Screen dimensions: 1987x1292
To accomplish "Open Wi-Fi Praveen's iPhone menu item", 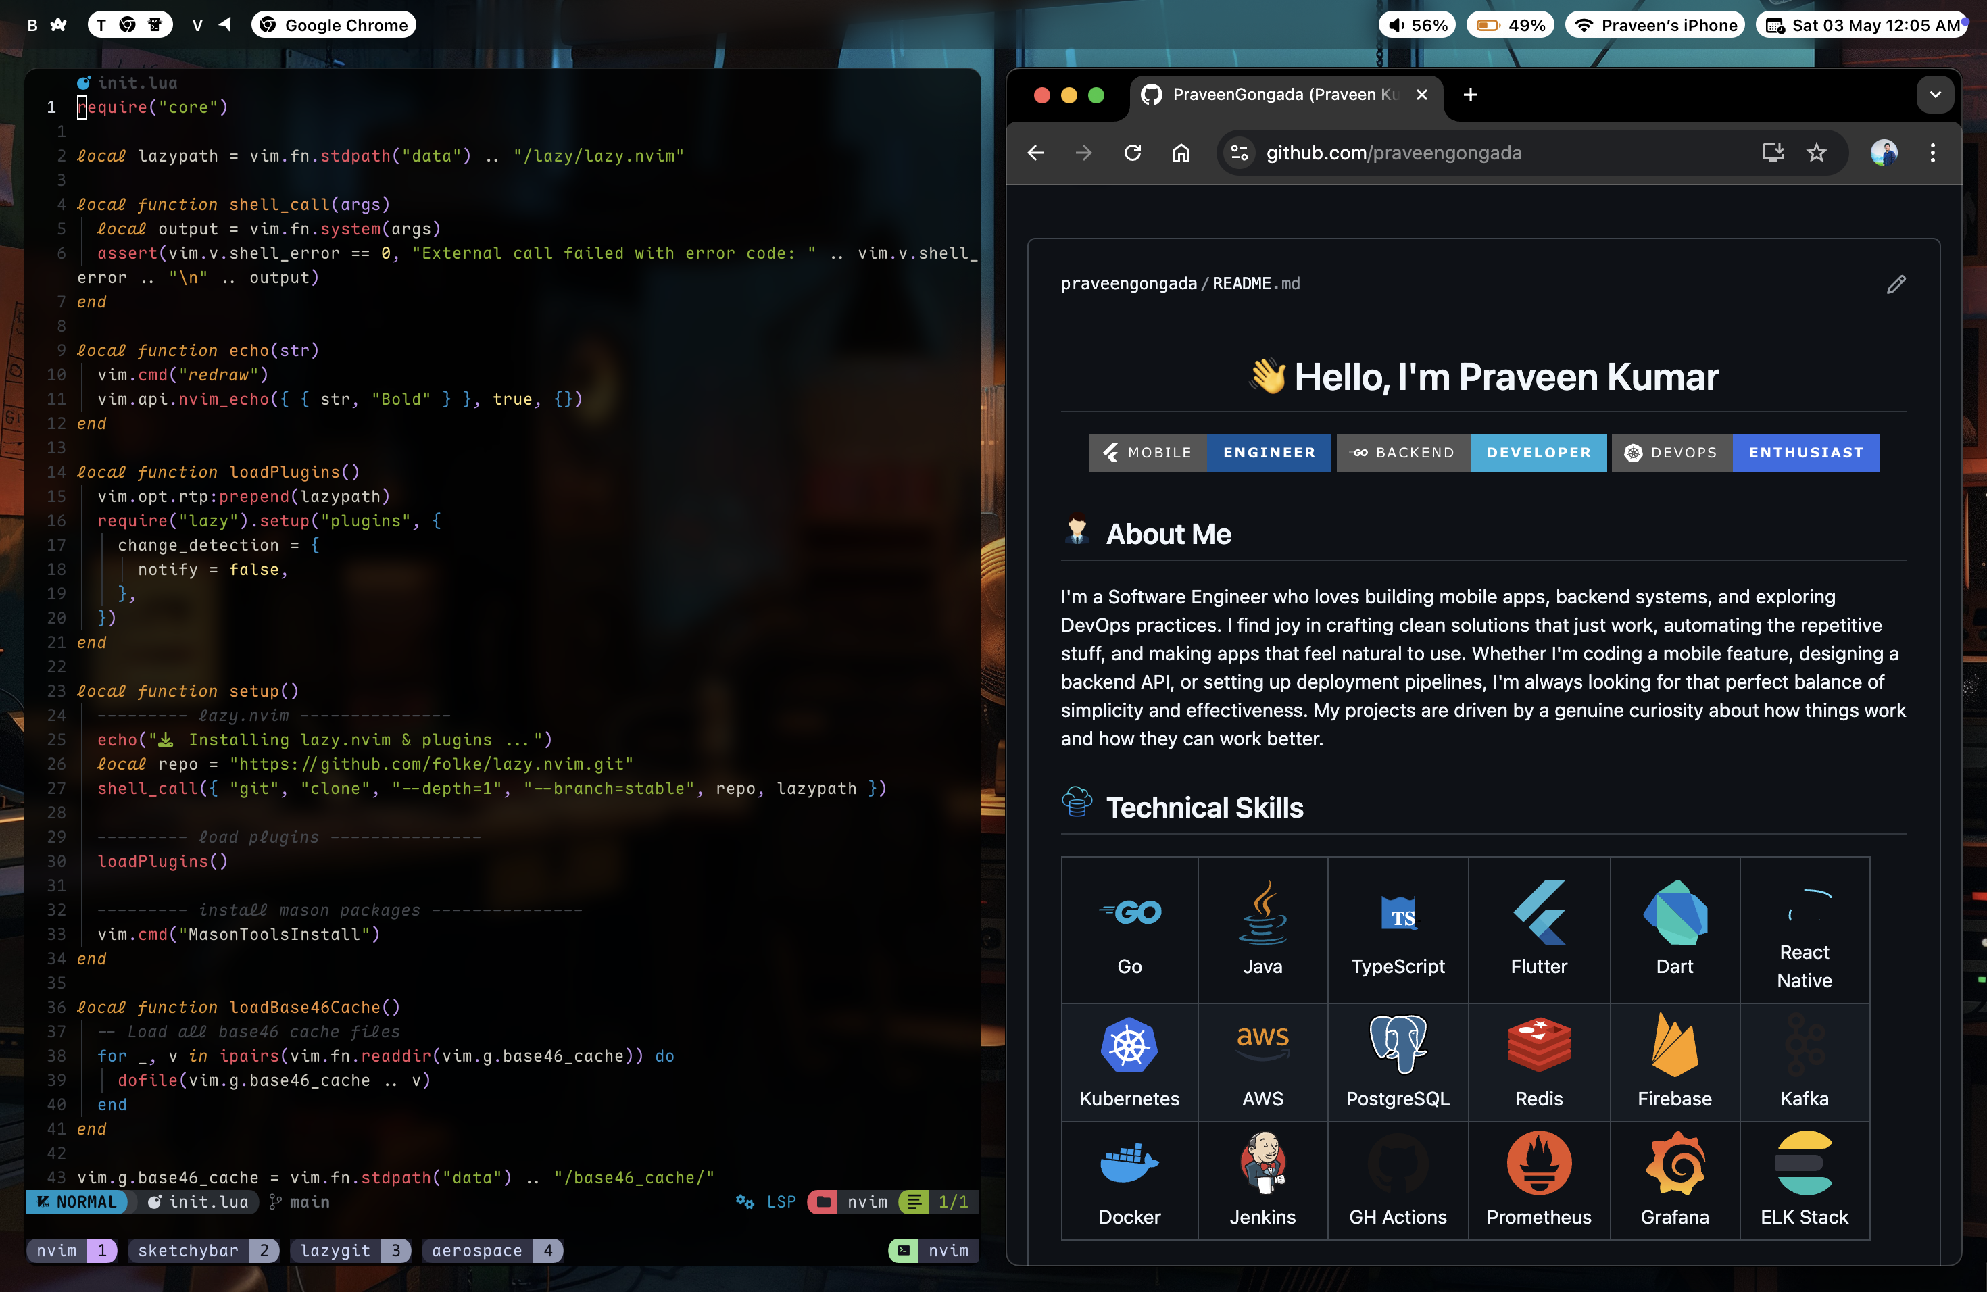I will click(x=1656, y=25).
